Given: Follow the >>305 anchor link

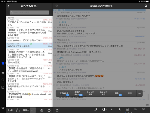Looking at the screenshot, I should tap(60, 58).
